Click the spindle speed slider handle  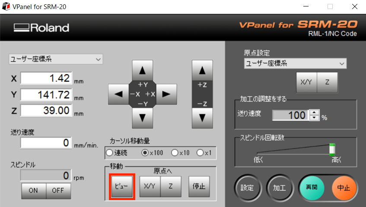[332, 150]
